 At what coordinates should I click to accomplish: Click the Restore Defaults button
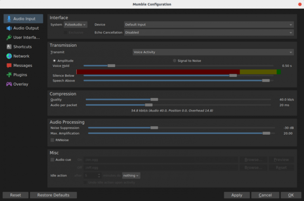click(53, 195)
